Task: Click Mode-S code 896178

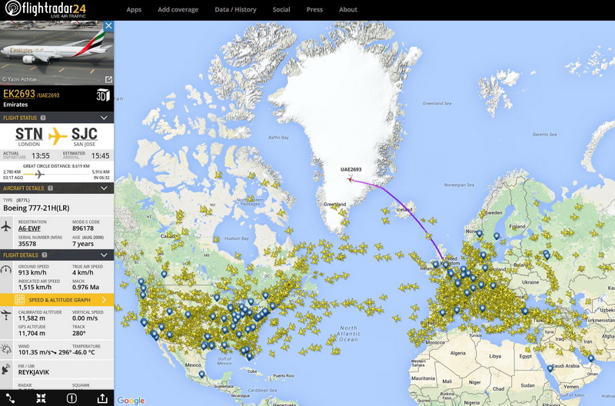Action: [83, 228]
